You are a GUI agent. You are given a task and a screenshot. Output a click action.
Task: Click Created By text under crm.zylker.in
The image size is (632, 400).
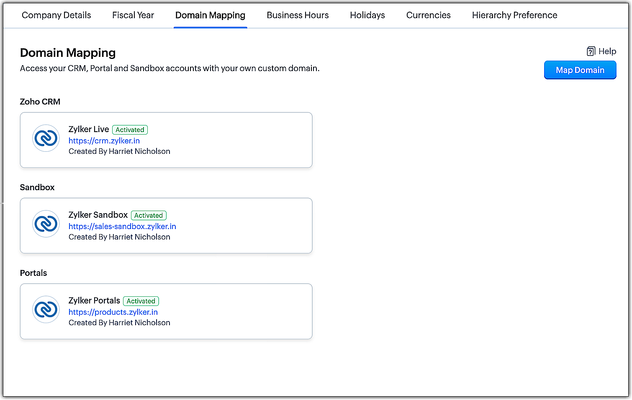pos(119,151)
